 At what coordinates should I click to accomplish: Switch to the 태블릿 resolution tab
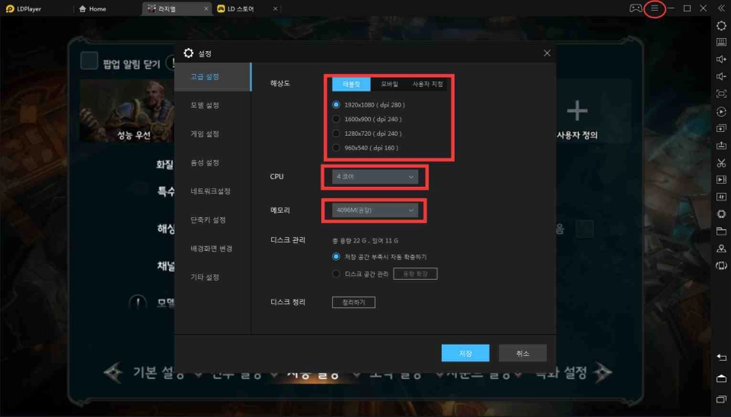click(x=351, y=84)
